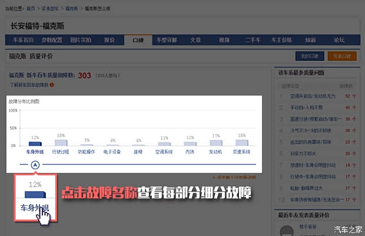
Task: Go to the 报价 tab
Action: pos(109,40)
